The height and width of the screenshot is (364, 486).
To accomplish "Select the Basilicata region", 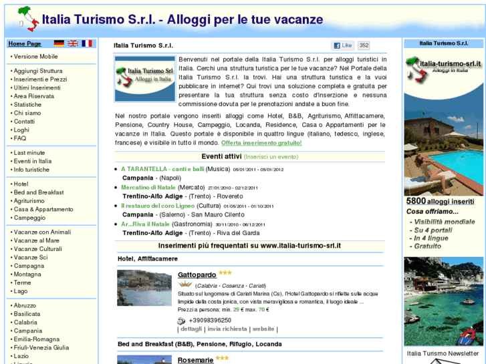I will coord(27,314).
